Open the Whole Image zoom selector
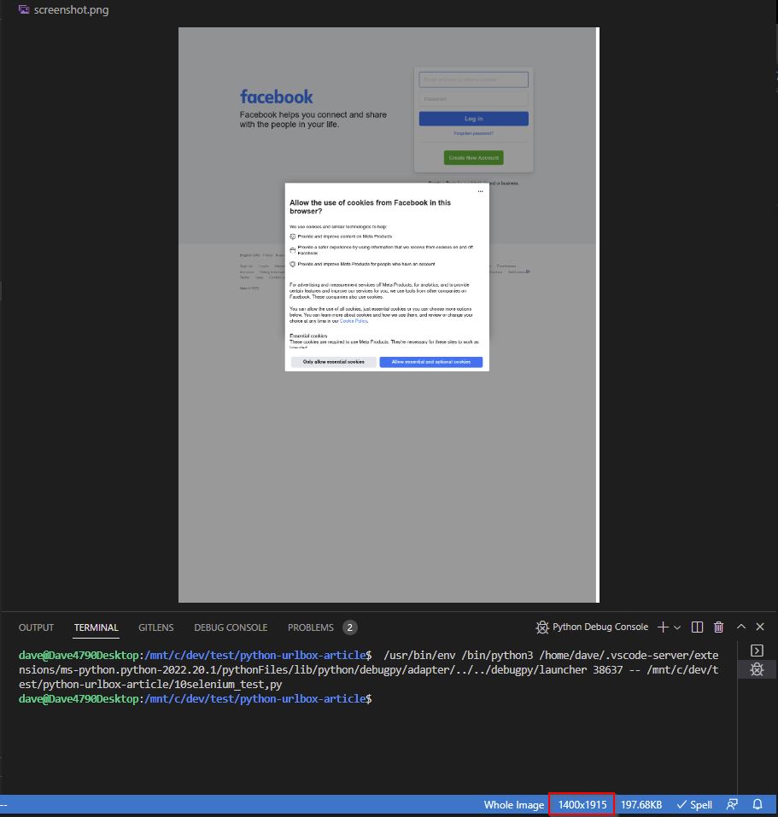 pyautogui.click(x=513, y=804)
